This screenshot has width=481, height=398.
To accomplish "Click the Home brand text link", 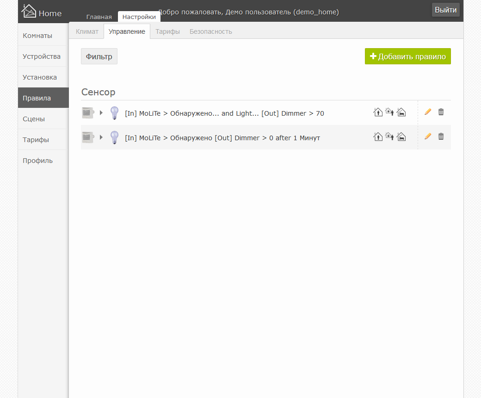I will (x=50, y=13).
